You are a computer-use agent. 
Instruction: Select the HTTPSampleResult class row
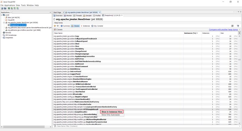pos(146,109)
